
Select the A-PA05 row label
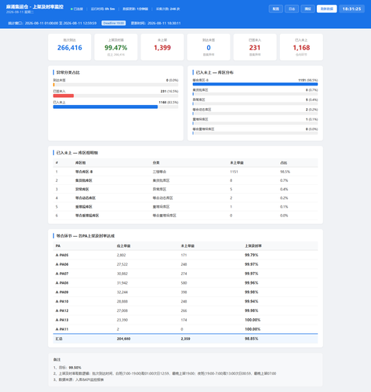point(62,255)
